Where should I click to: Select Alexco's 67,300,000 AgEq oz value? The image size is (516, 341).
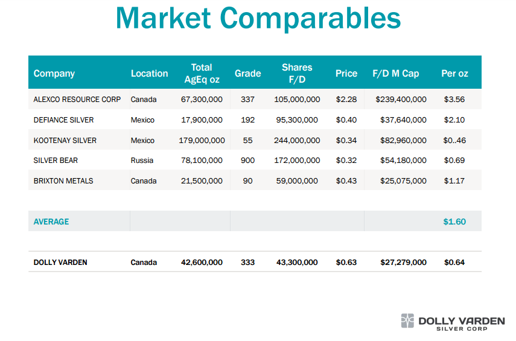tap(202, 100)
